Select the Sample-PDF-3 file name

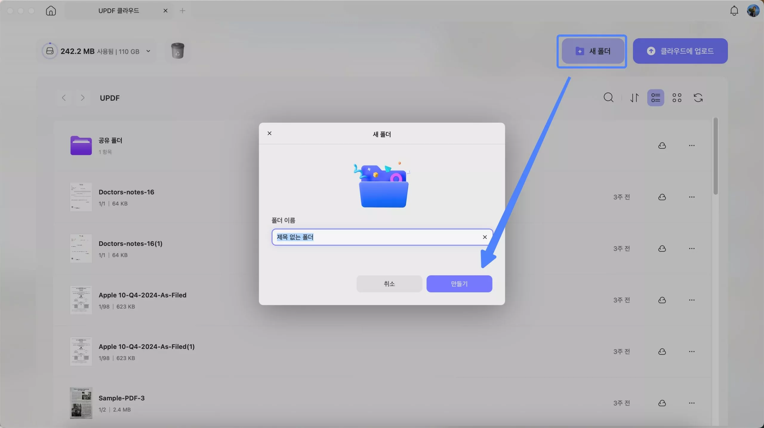(121, 398)
